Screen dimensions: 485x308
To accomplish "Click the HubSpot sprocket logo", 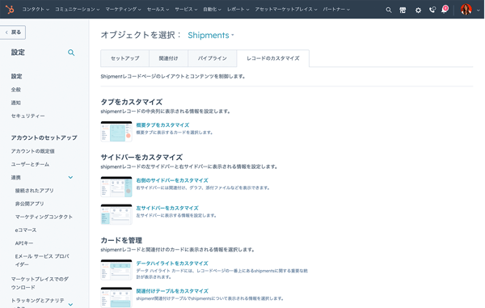I will (x=10, y=9).
